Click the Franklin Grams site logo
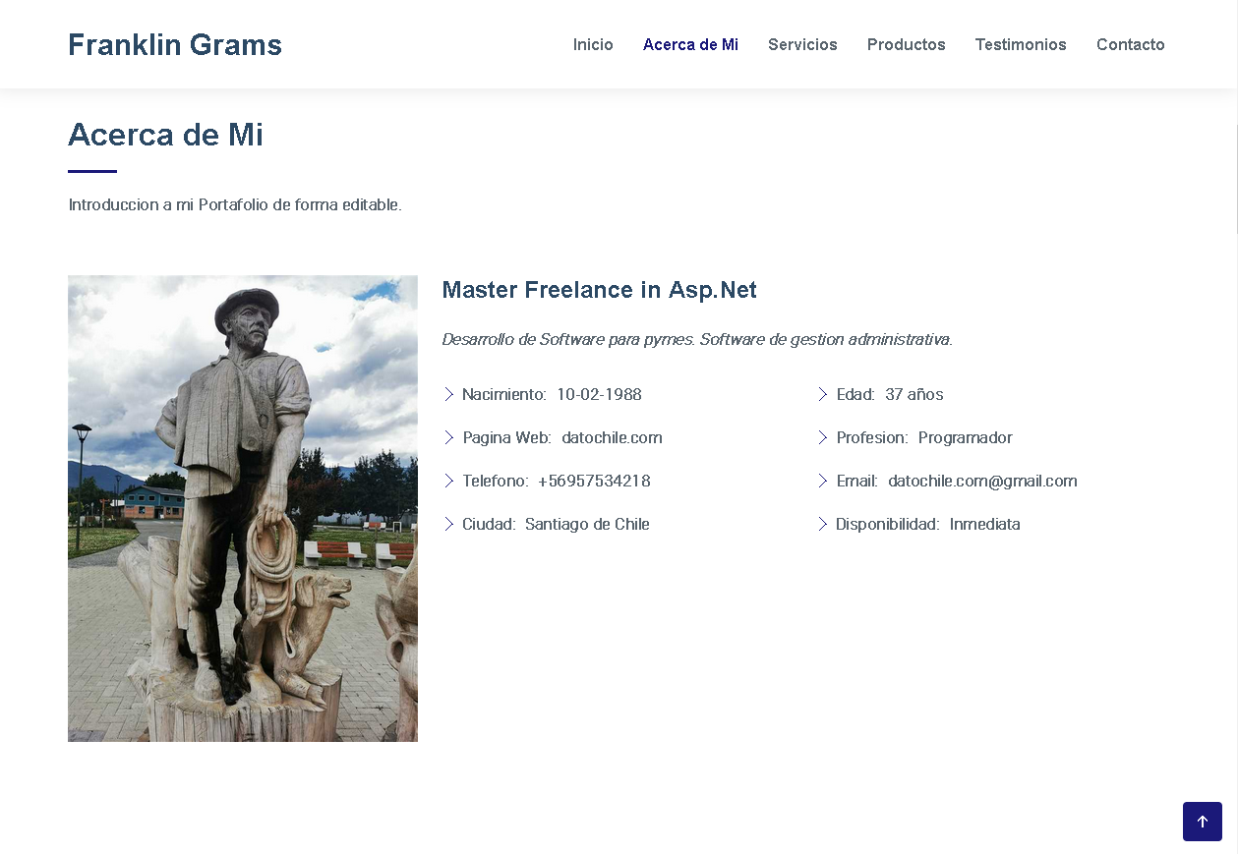The height and width of the screenshot is (854, 1238). point(175,45)
